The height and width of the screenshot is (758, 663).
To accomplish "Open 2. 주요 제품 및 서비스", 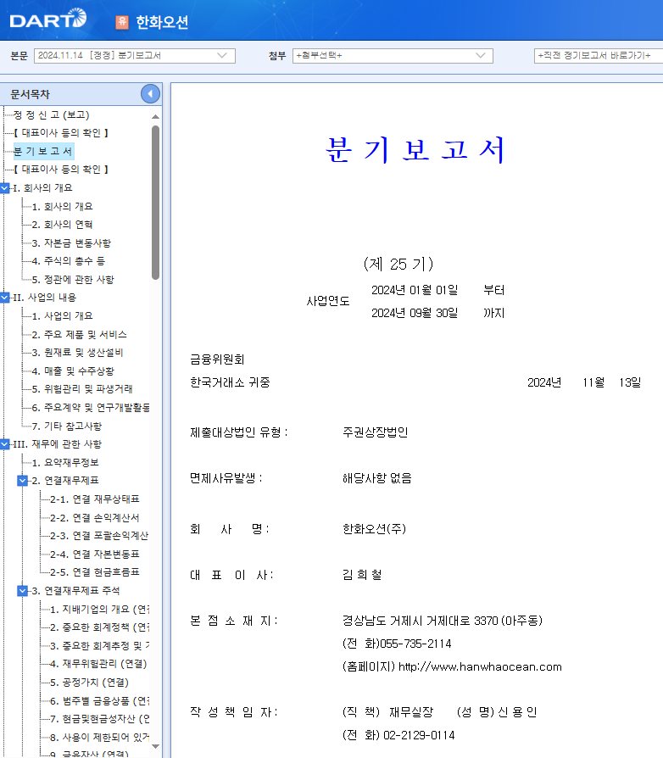I will pyautogui.click(x=79, y=335).
